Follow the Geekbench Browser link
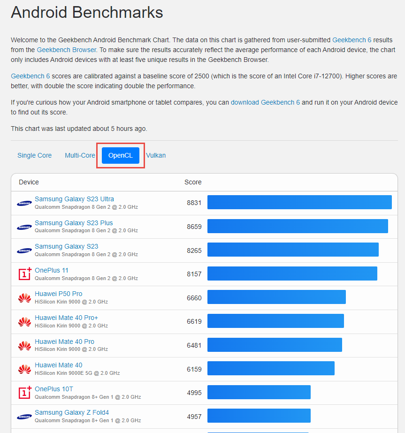 (x=66, y=50)
